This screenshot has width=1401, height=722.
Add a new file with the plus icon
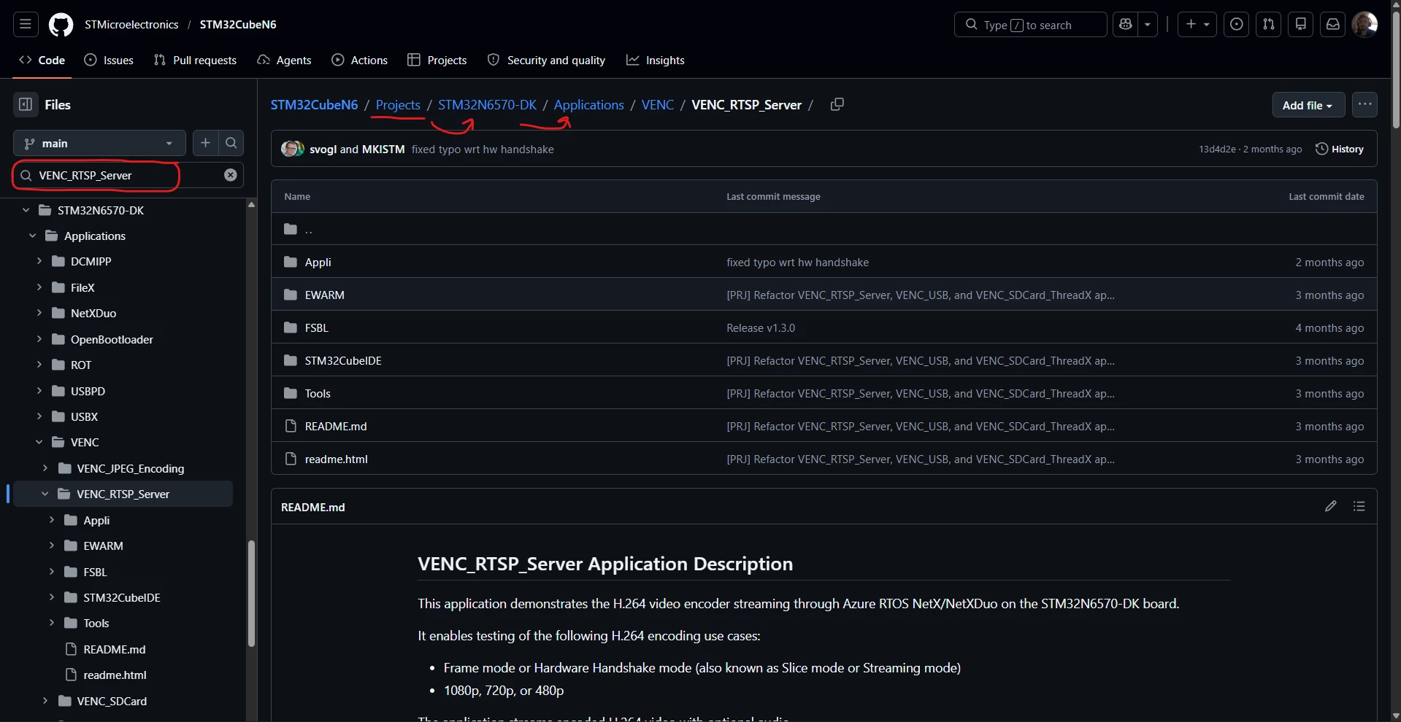click(x=205, y=144)
